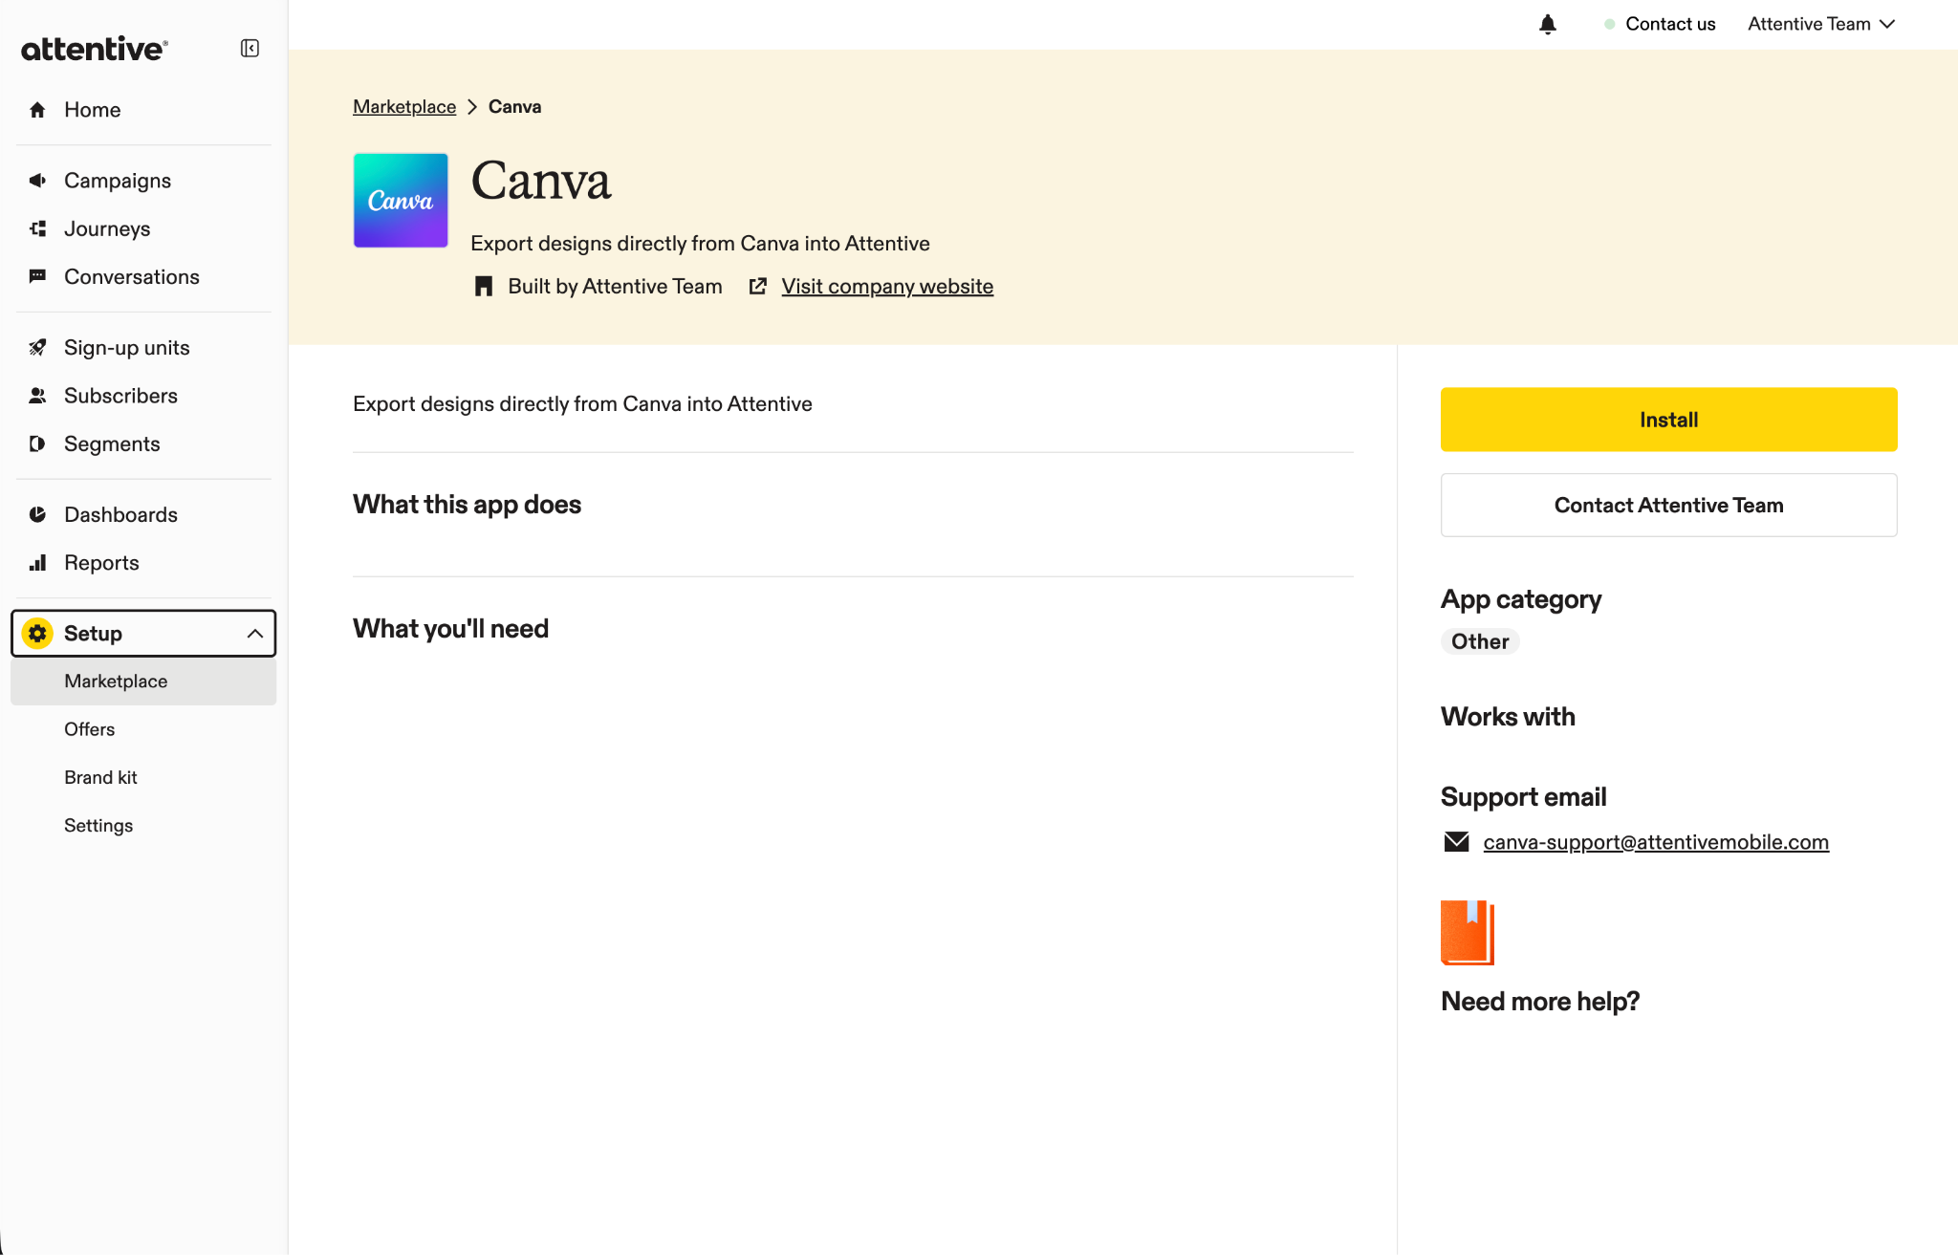Click the orange help book icon

[1468, 933]
